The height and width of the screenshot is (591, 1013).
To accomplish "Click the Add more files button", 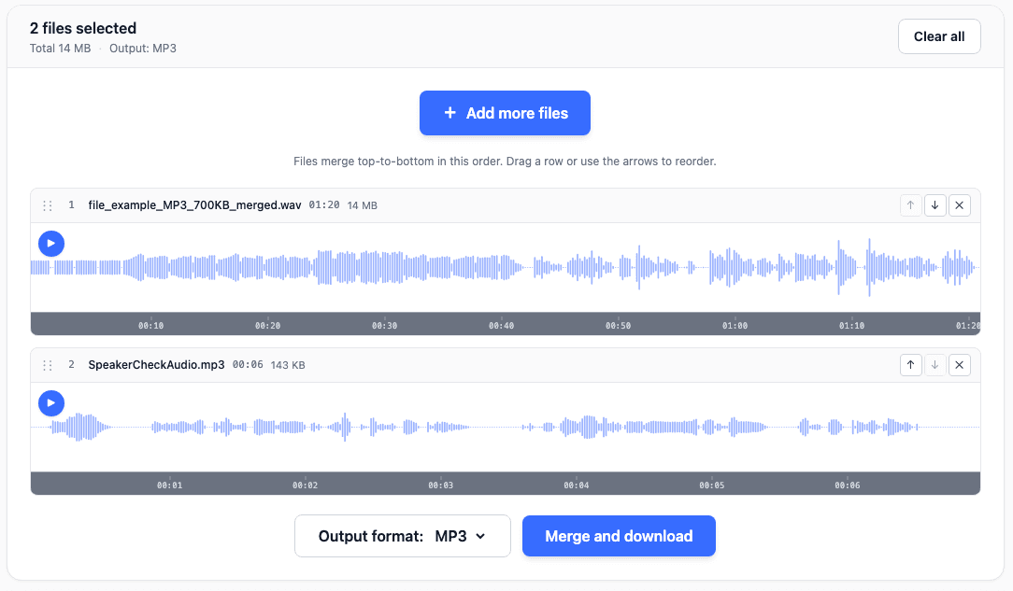I will click(505, 113).
